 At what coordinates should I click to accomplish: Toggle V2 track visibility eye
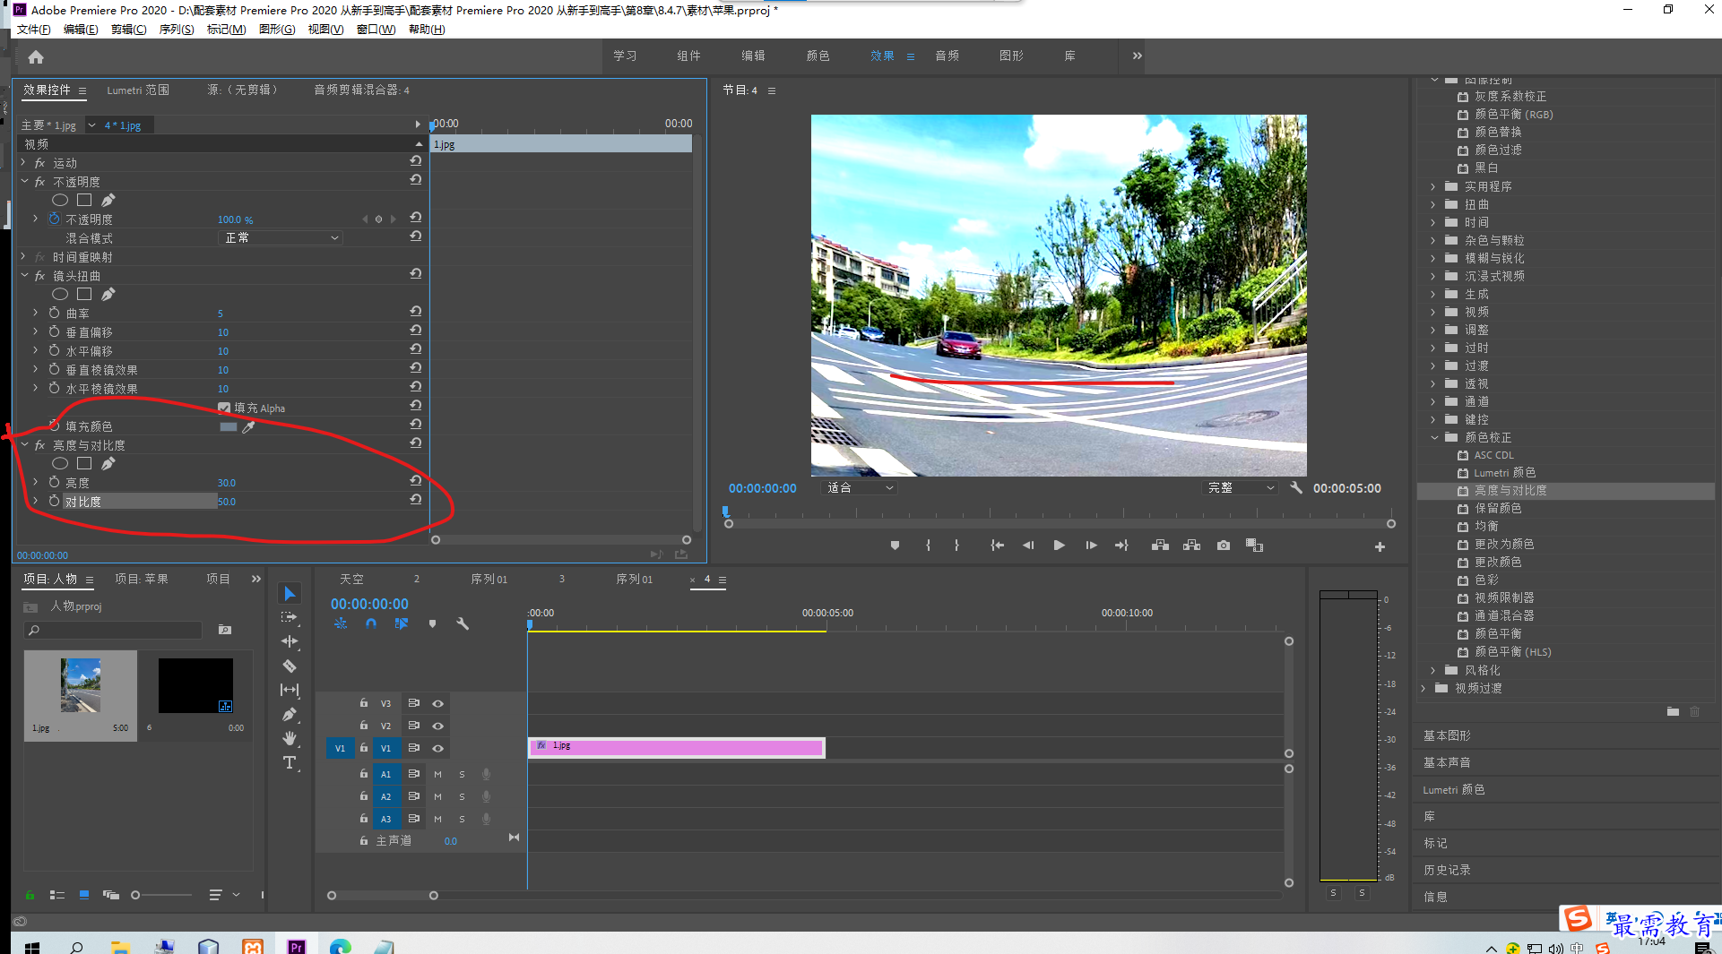pyautogui.click(x=438, y=726)
